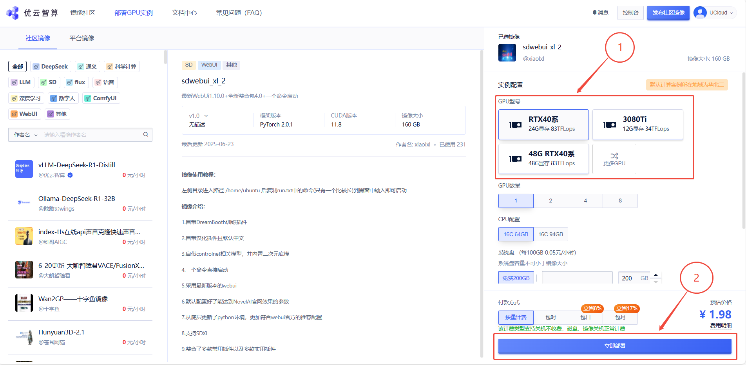Viewport: 746px width, 365px height.
Task: Switch to the 社区镜像 tab
Action: (38, 38)
